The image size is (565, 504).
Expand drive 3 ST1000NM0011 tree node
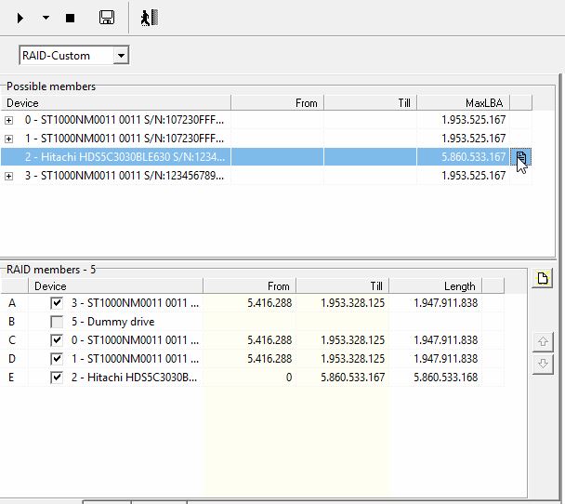(x=9, y=176)
